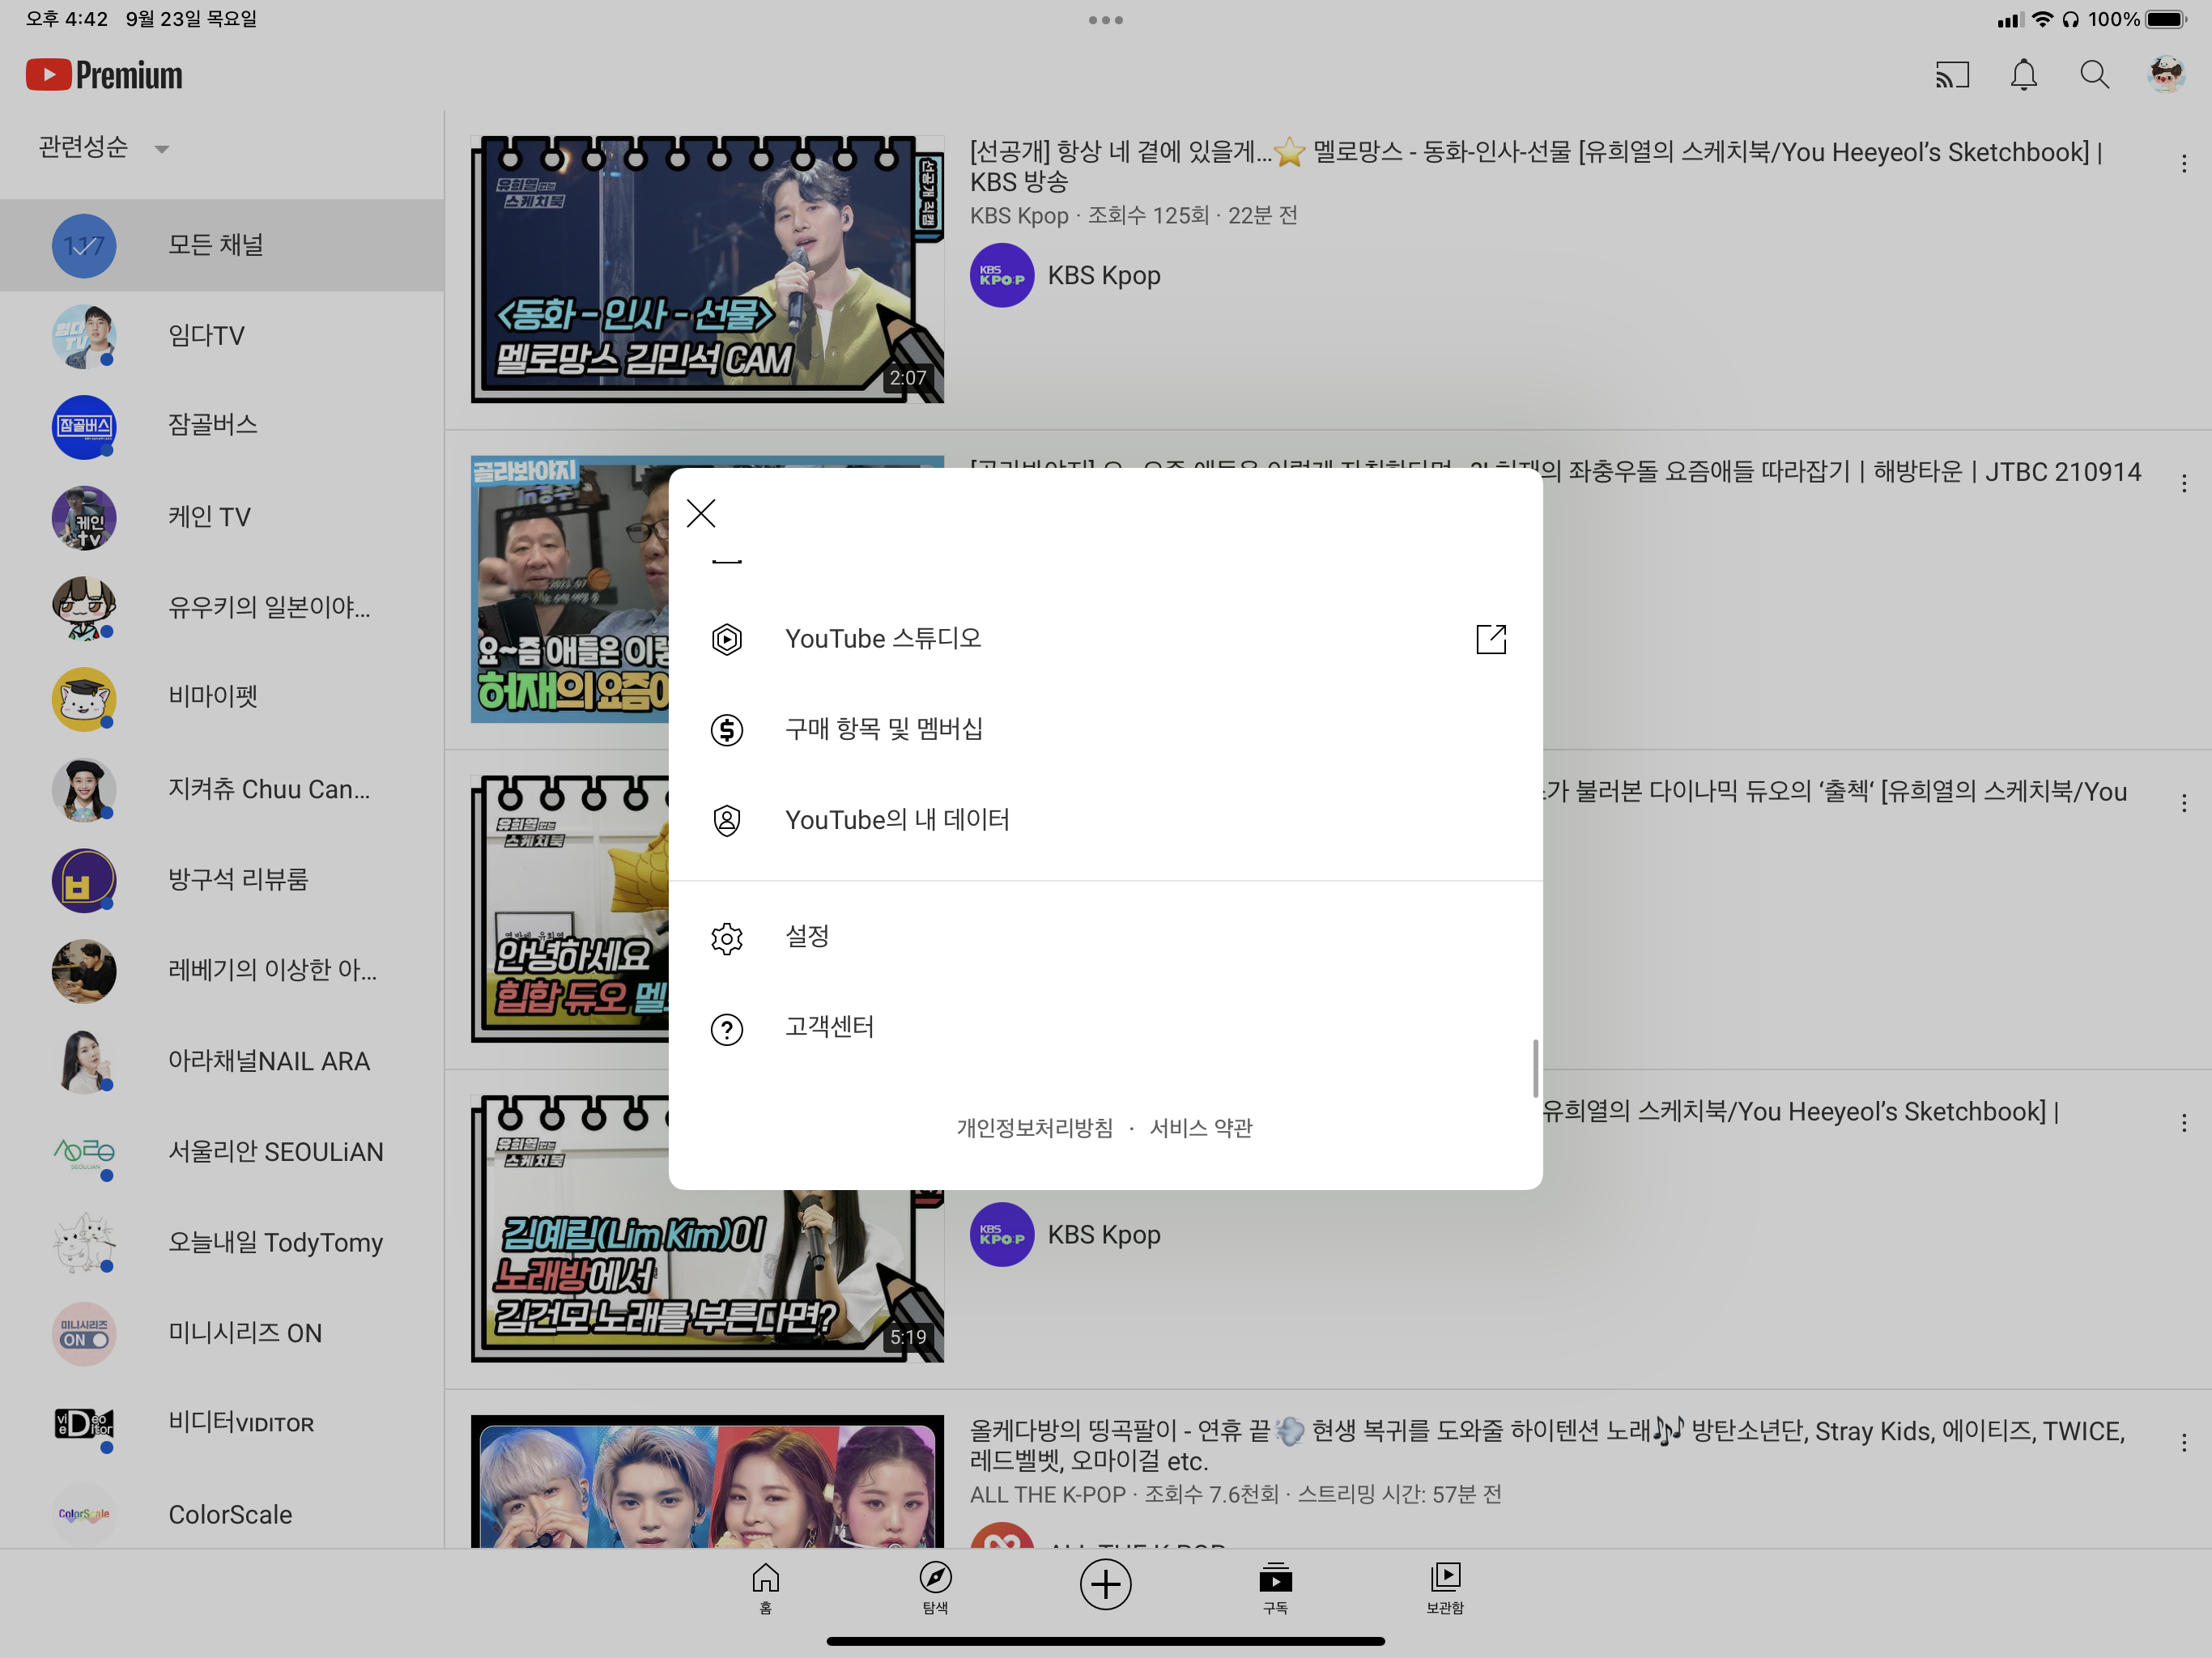Open external link icon for YouTube 스튜디오
The width and height of the screenshot is (2212, 1658).
[x=1490, y=639]
